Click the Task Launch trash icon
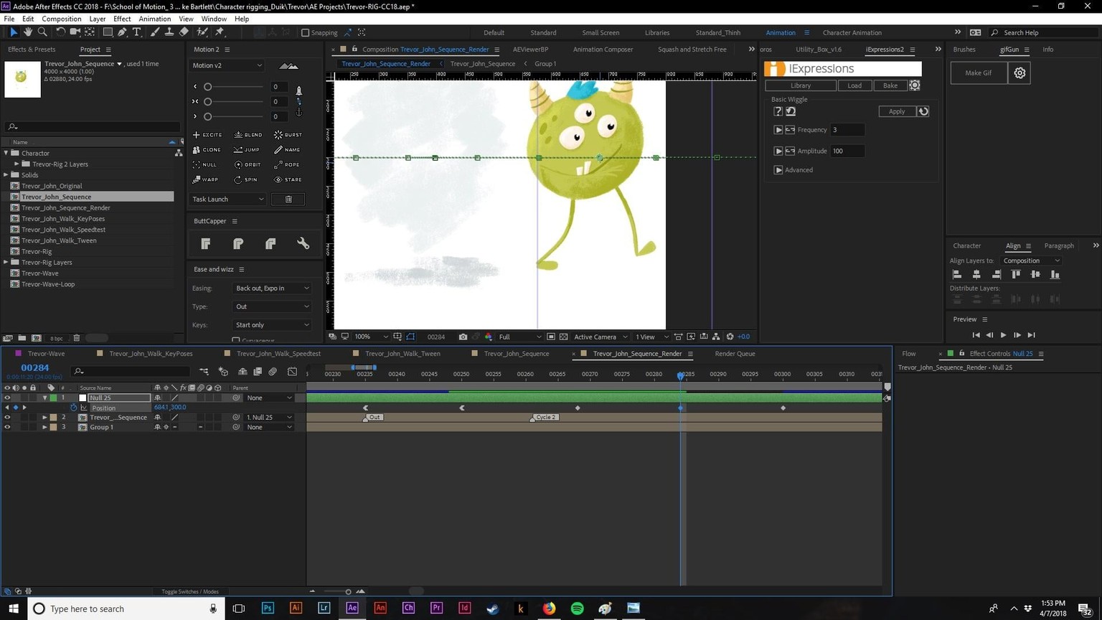1102x620 pixels. point(288,199)
